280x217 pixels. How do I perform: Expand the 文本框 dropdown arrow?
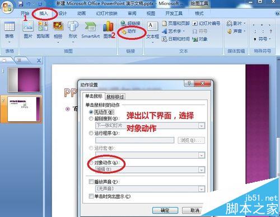pos(152,43)
